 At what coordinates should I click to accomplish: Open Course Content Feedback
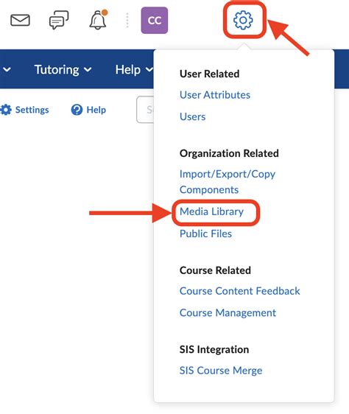click(x=240, y=291)
